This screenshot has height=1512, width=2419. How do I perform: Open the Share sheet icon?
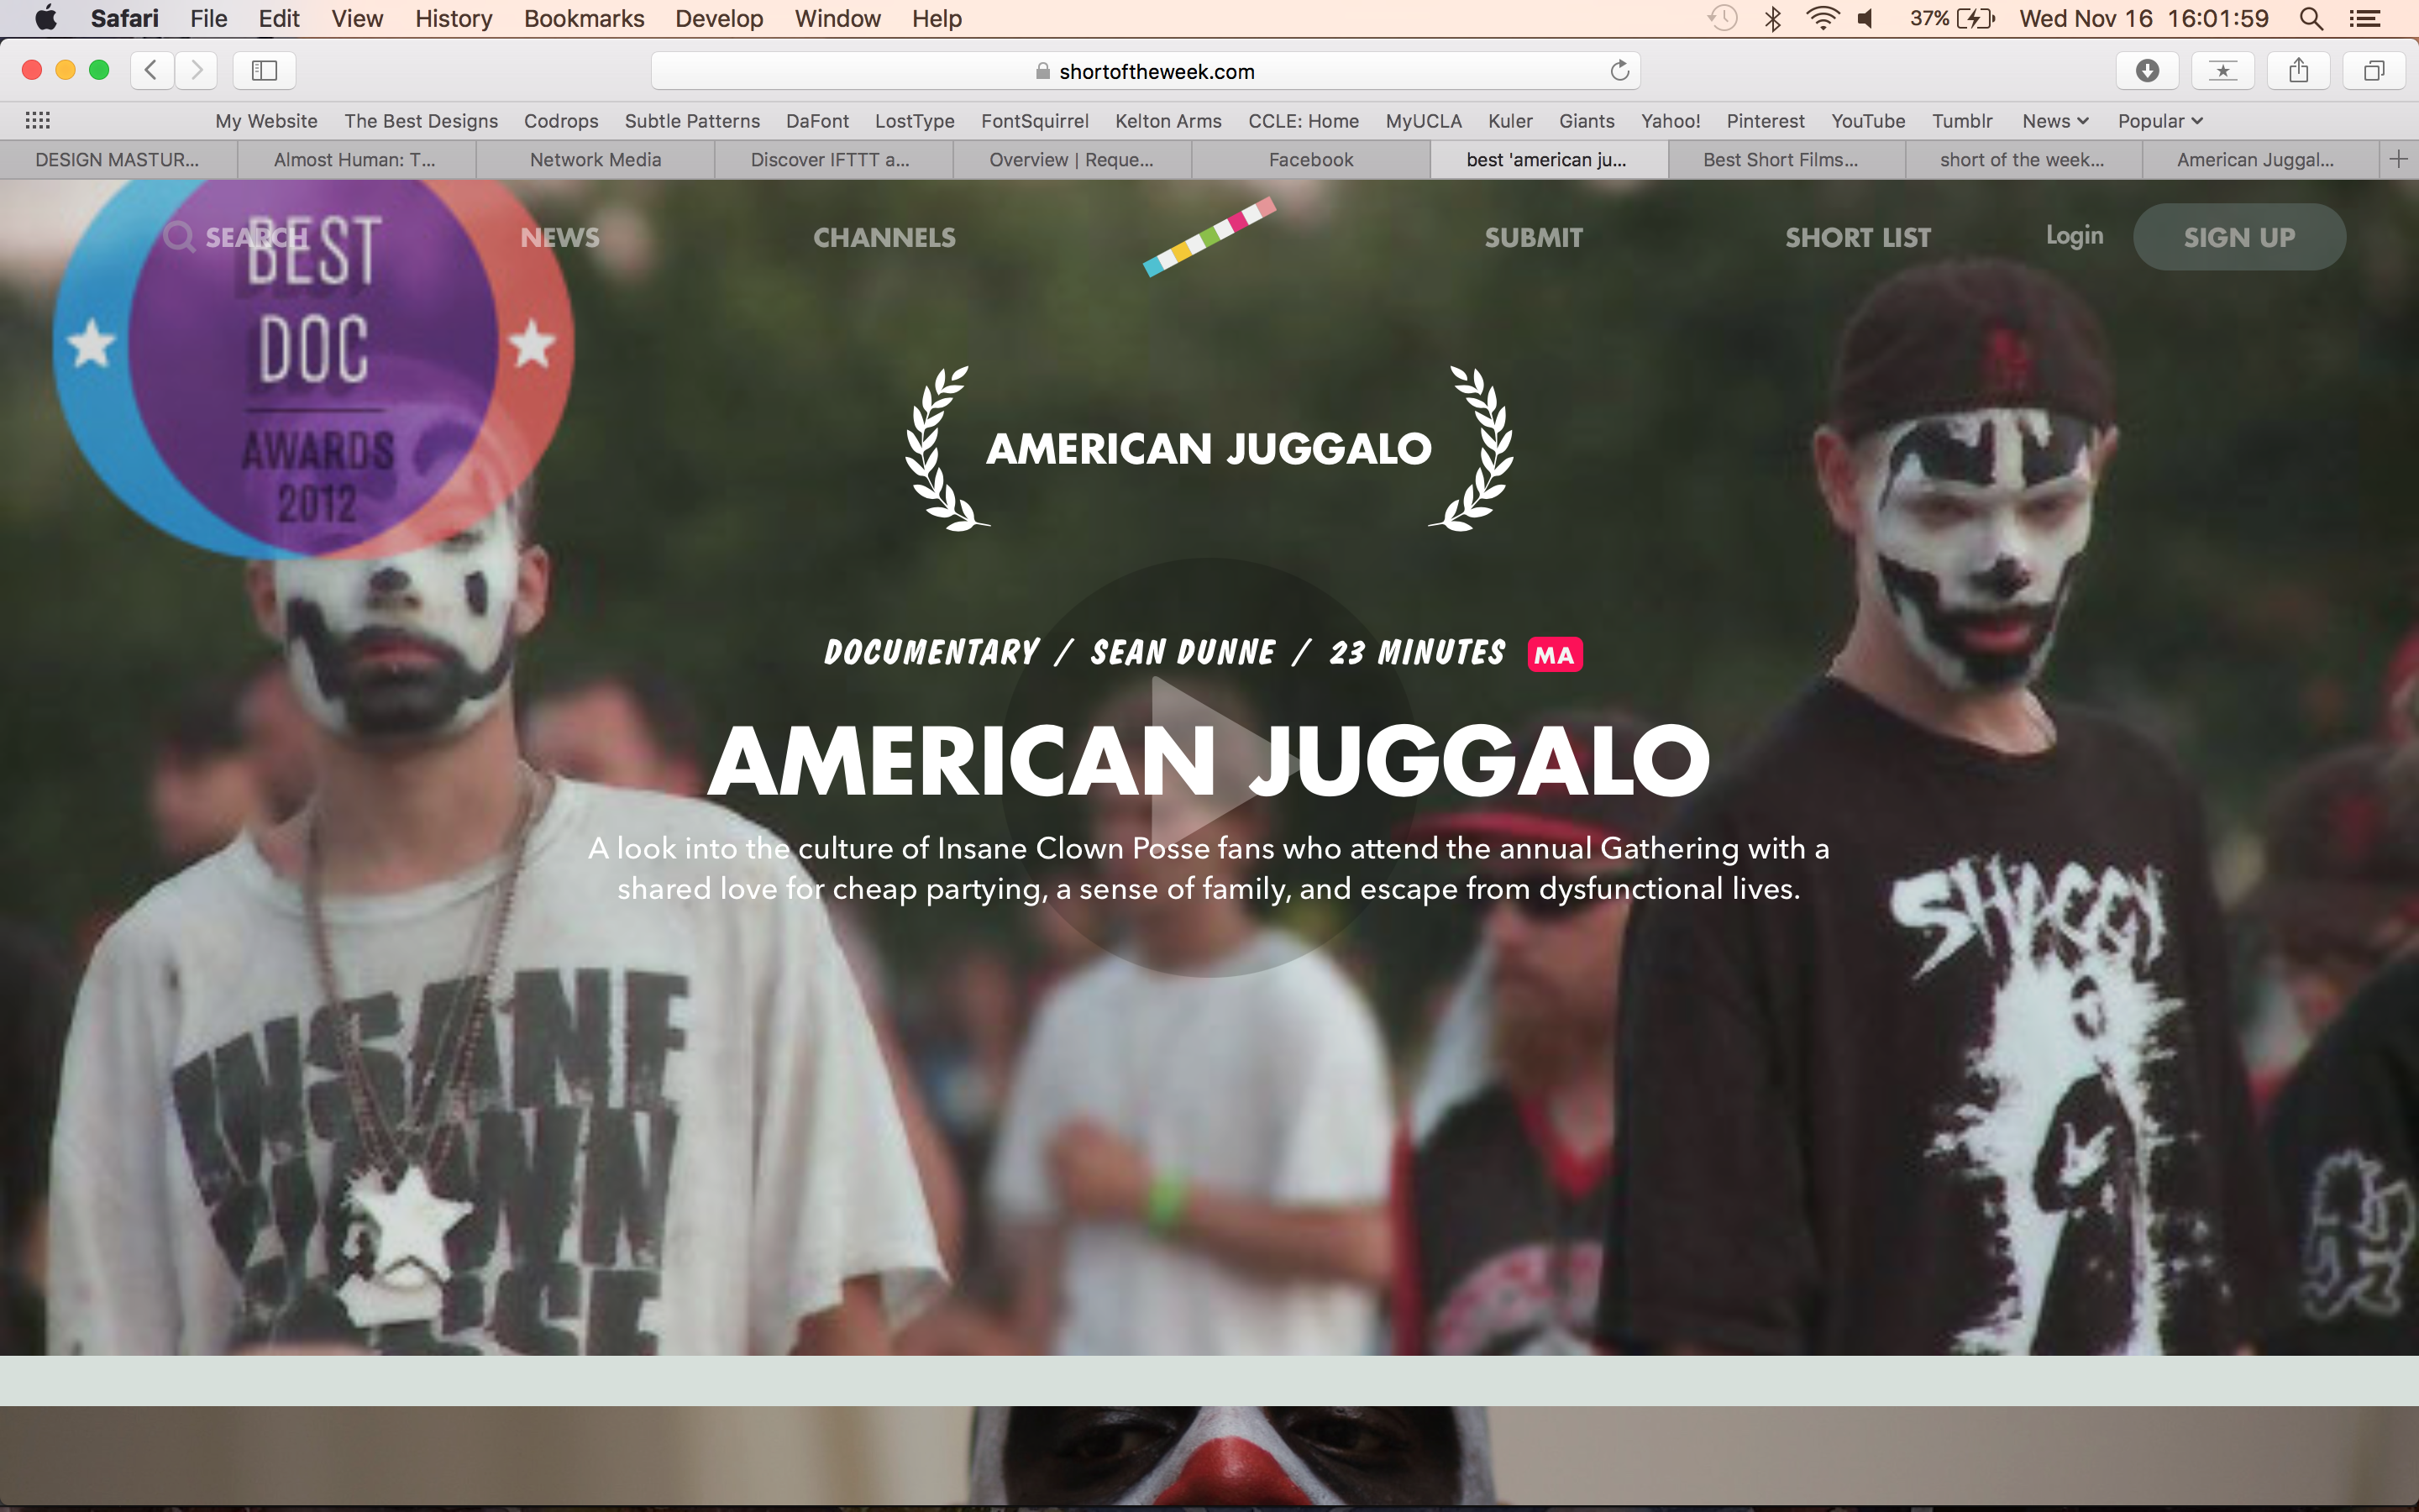point(2298,70)
